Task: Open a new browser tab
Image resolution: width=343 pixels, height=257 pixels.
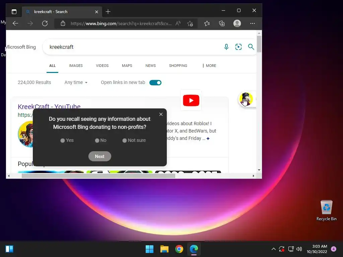Action: point(108,12)
